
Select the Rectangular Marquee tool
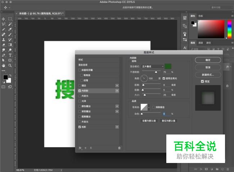coord(10,19)
